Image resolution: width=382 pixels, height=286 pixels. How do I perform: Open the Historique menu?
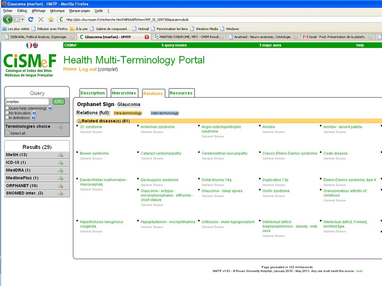[x=57, y=11]
